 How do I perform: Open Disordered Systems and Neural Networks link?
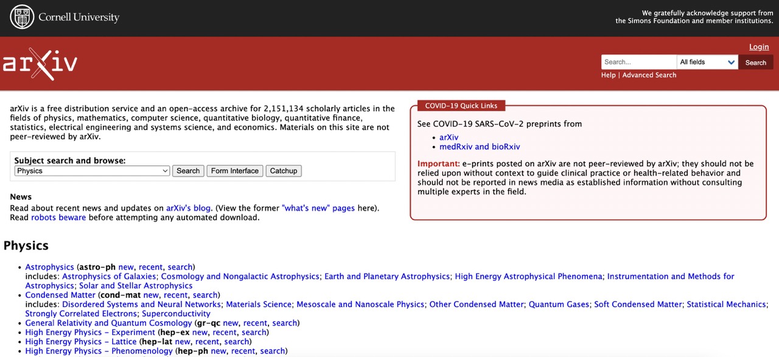pos(141,304)
